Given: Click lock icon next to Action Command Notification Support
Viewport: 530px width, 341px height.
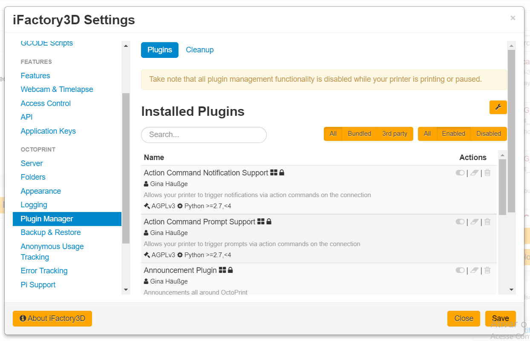Looking at the screenshot, I should point(282,173).
